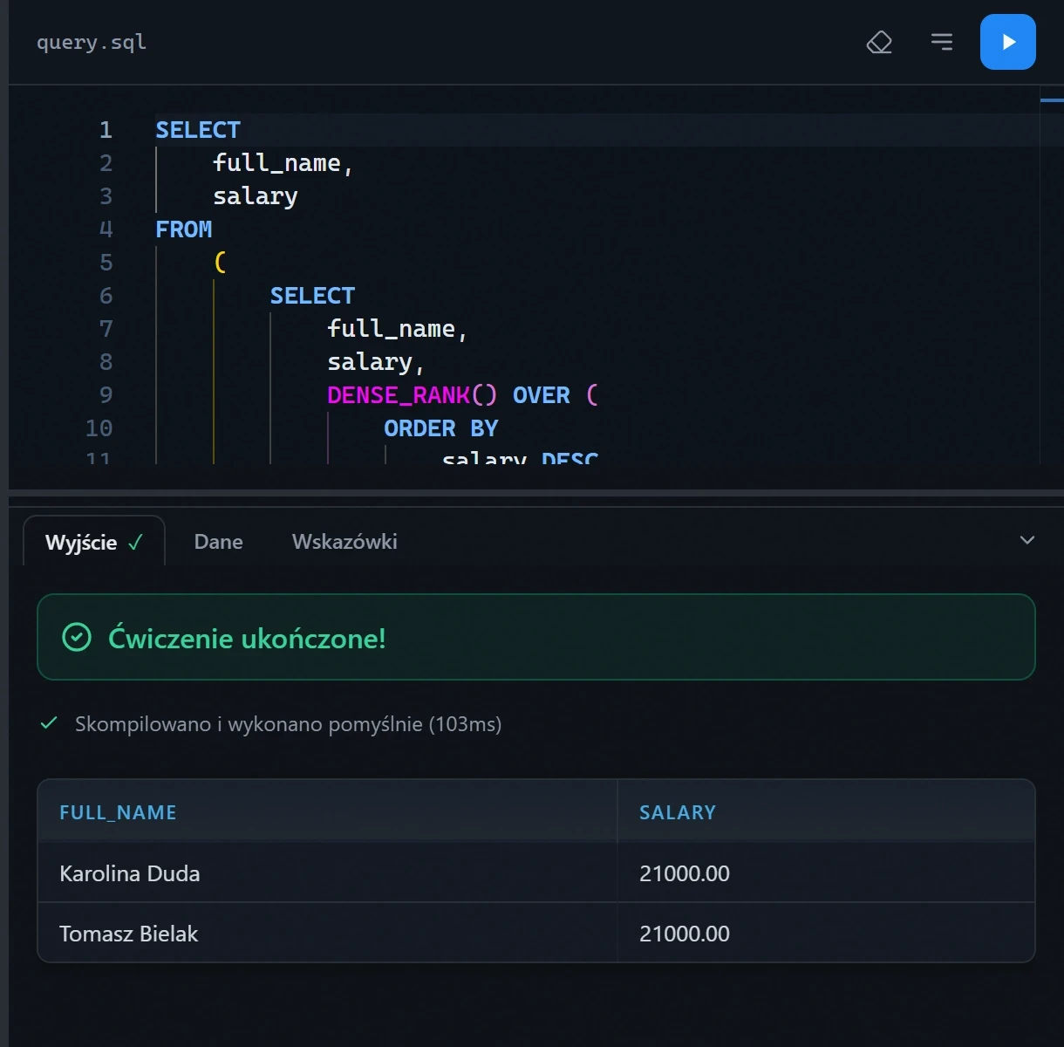The height and width of the screenshot is (1047, 1064).
Task: Click the SELECT keyword on line 6
Action: [x=312, y=296]
